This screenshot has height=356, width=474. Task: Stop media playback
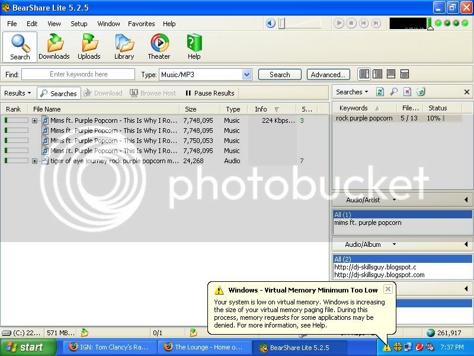point(351,23)
